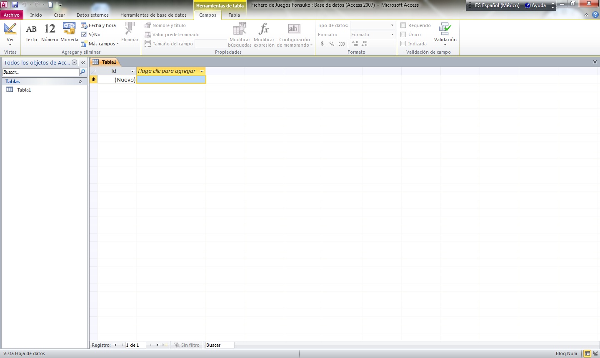Screen dimensions: 600x358
Task: Open the Id column header dropdown
Action: tap(132, 71)
